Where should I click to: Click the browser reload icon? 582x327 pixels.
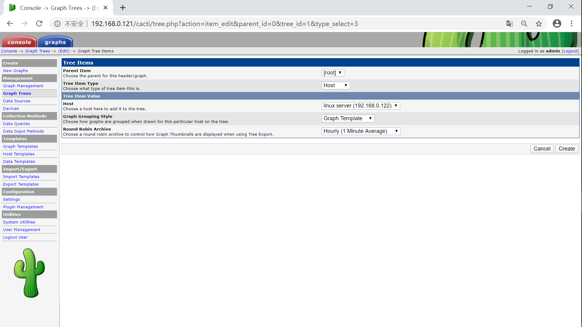click(39, 24)
